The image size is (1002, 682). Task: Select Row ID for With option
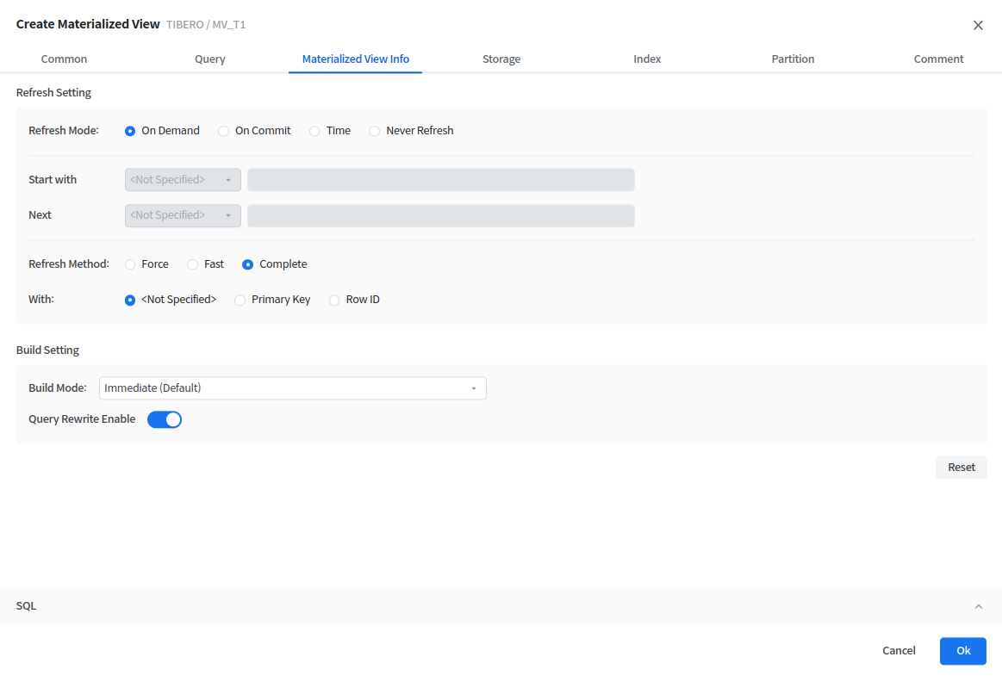pyautogui.click(x=334, y=300)
